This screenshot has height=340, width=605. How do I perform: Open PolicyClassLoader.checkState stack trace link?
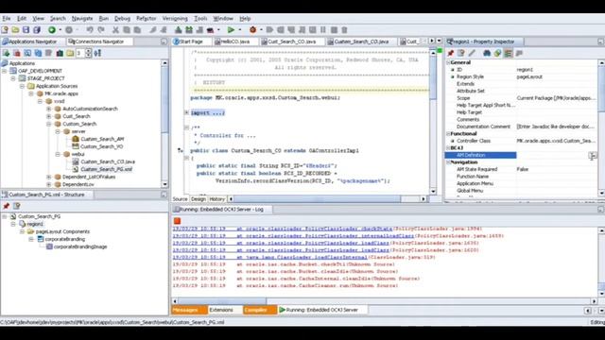click(319, 229)
